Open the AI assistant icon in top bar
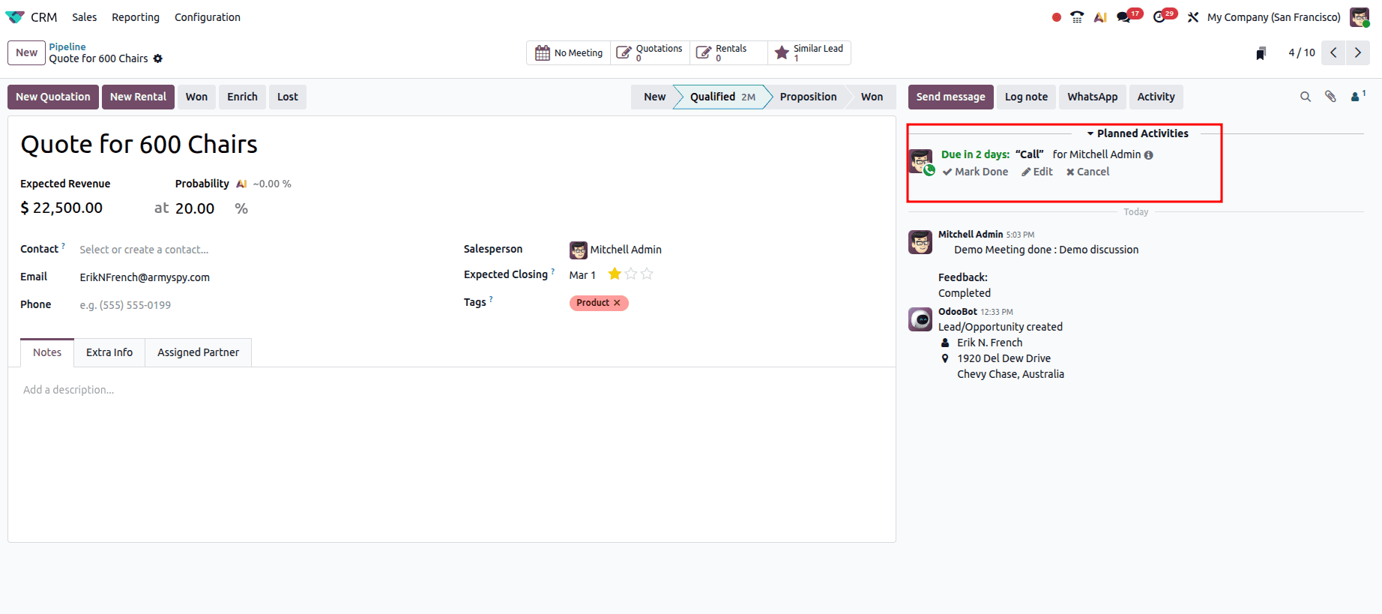Viewport: 1382px width, 614px height. click(1100, 17)
